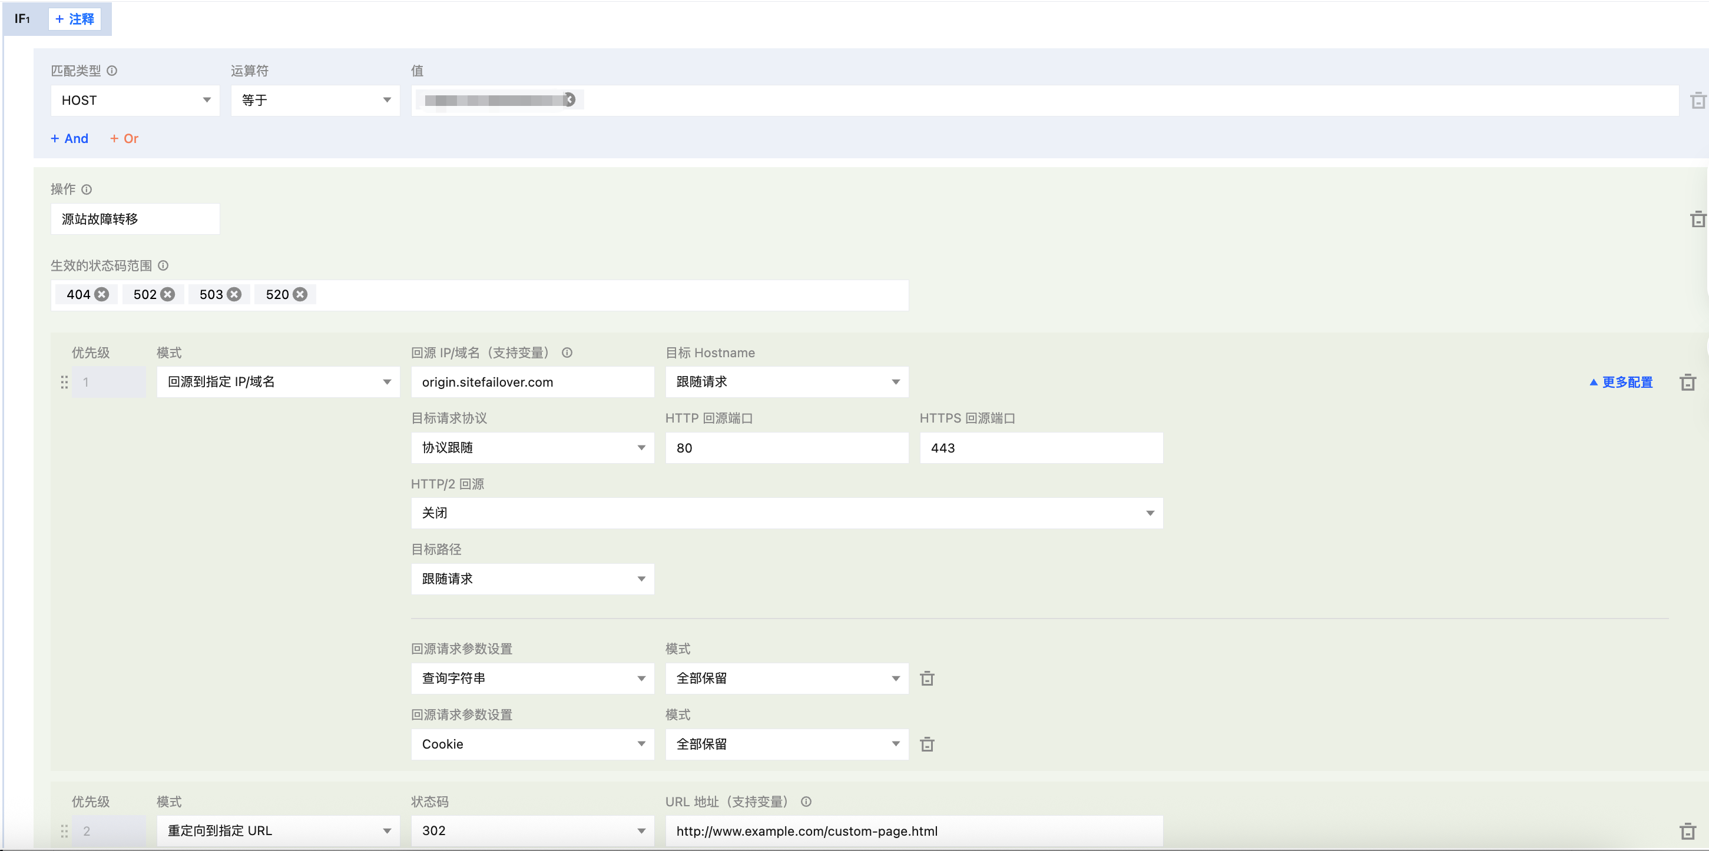Open the 目标 Hostname 跟随请求 dropdown
The width and height of the screenshot is (1709, 851).
click(787, 383)
